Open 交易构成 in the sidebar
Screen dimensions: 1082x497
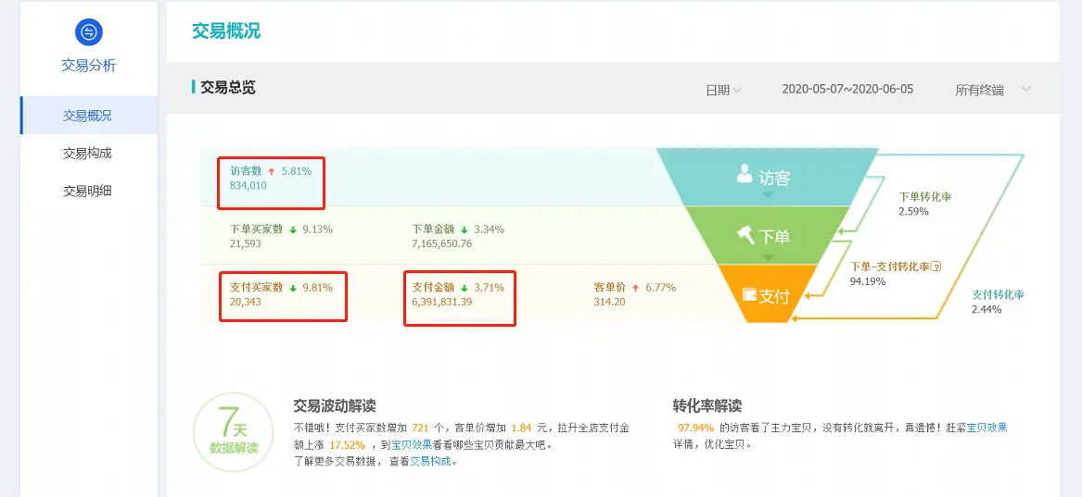[87, 154]
